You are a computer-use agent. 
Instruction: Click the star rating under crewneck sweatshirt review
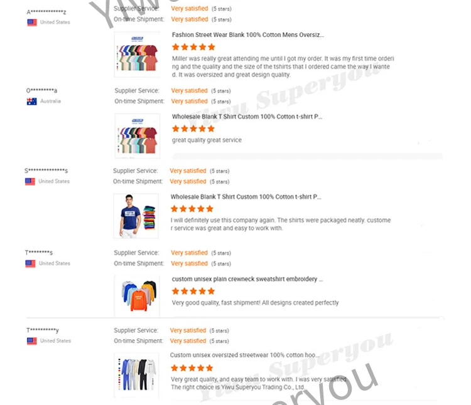tap(193, 291)
